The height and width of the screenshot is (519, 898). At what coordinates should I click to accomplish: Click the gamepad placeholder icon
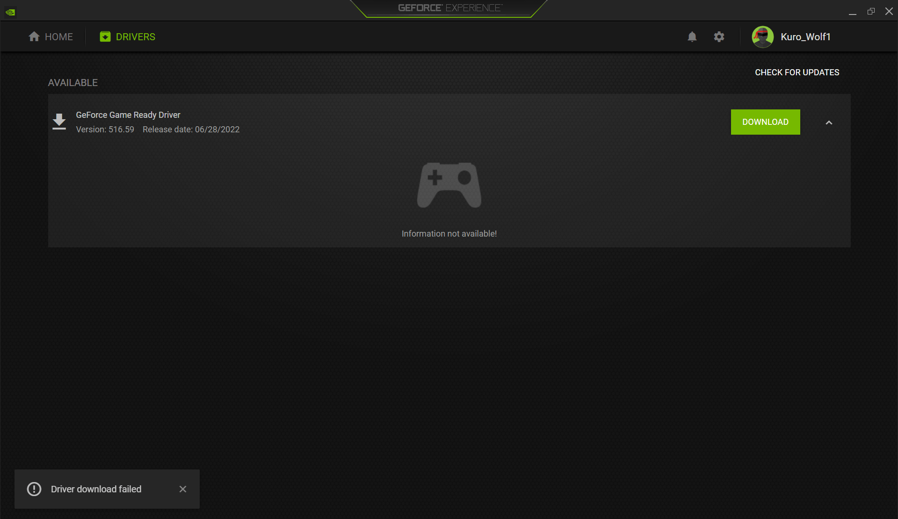click(x=449, y=185)
